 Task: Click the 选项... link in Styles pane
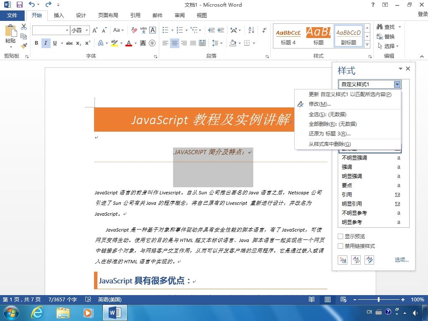tap(402, 260)
